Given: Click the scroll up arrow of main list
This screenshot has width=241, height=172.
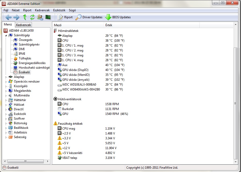Looking at the screenshot, I should coord(235,25).
